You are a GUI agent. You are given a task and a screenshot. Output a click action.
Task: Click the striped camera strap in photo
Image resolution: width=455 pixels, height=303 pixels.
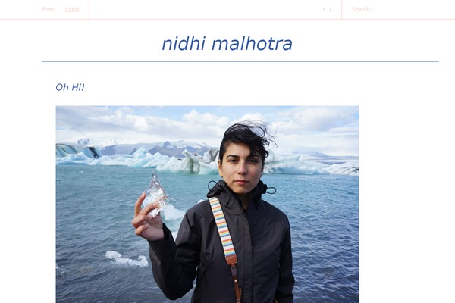click(223, 229)
